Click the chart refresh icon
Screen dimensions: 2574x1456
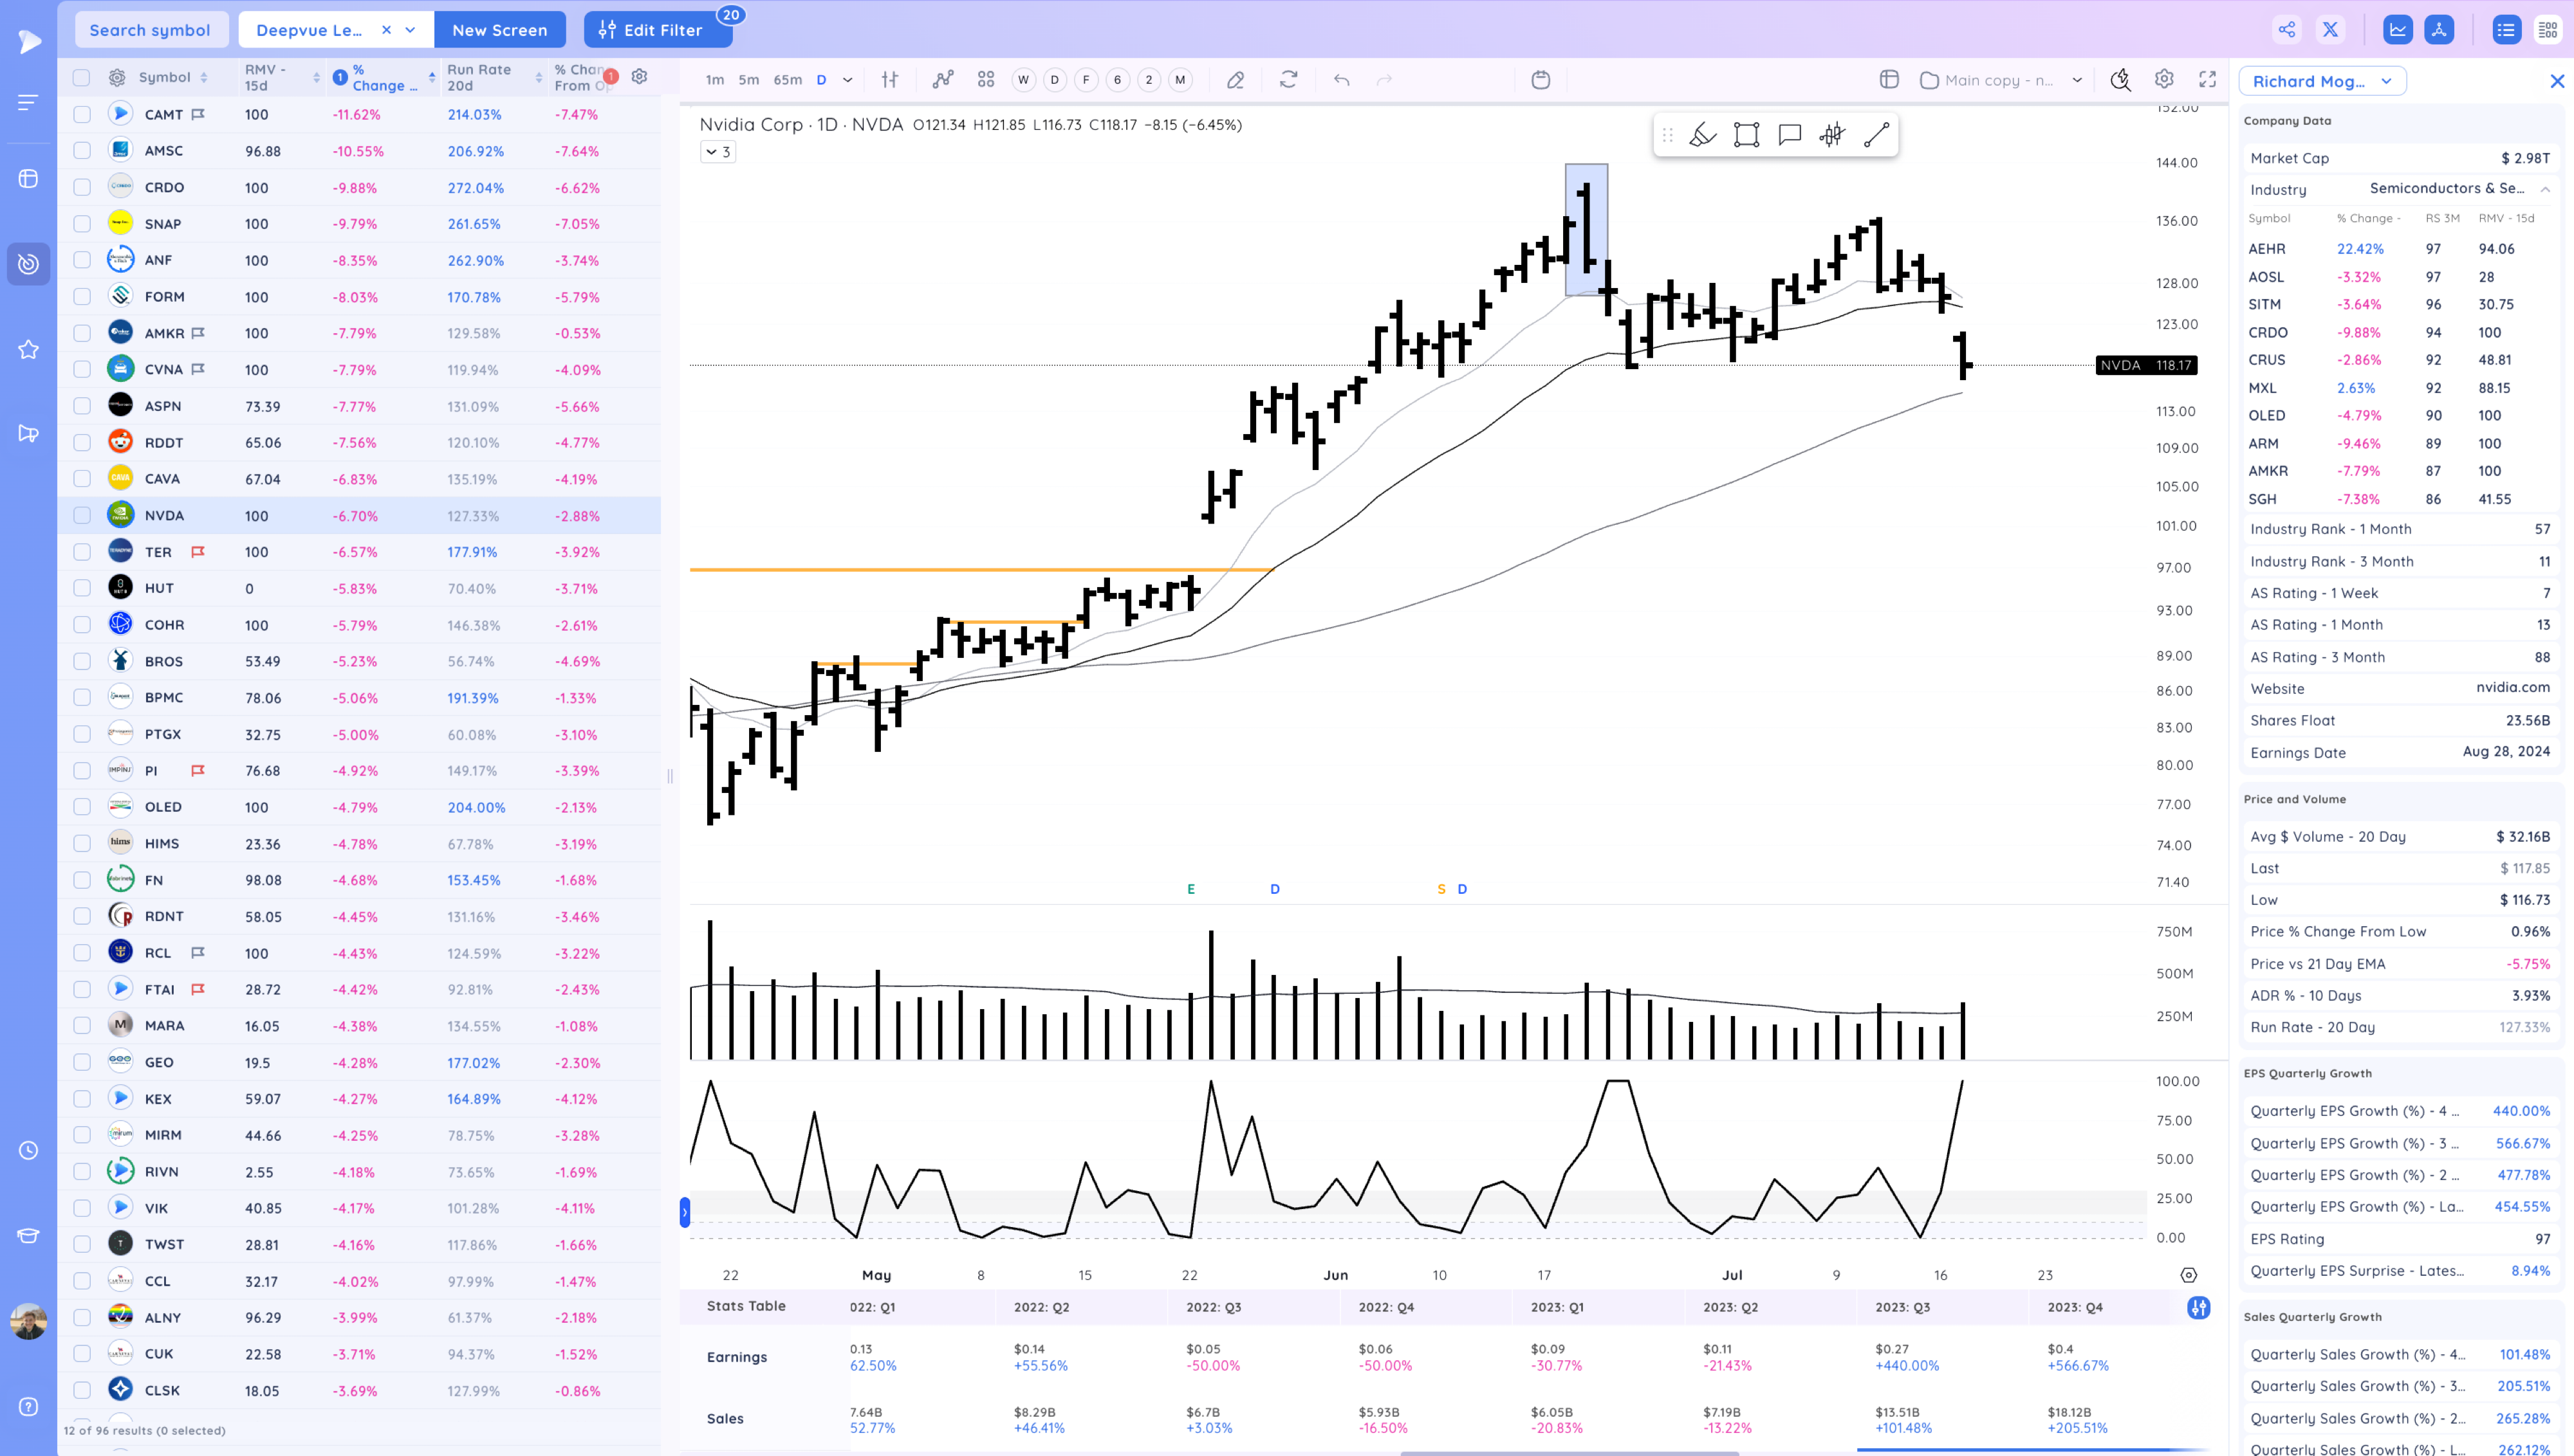tap(1288, 80)
